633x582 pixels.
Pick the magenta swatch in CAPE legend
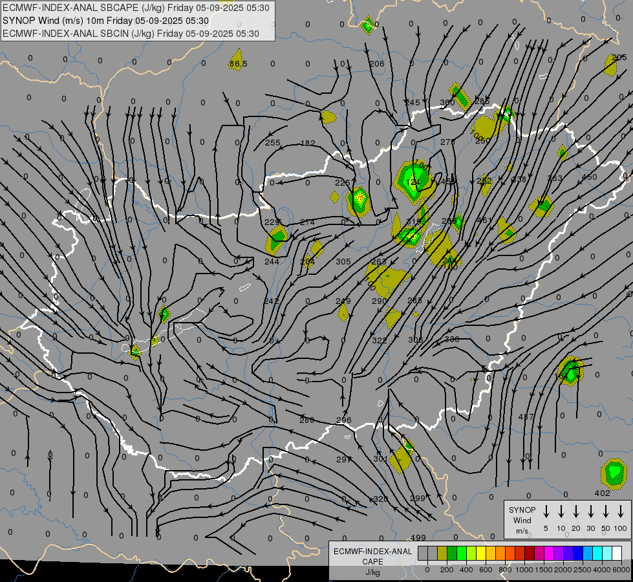549,554
